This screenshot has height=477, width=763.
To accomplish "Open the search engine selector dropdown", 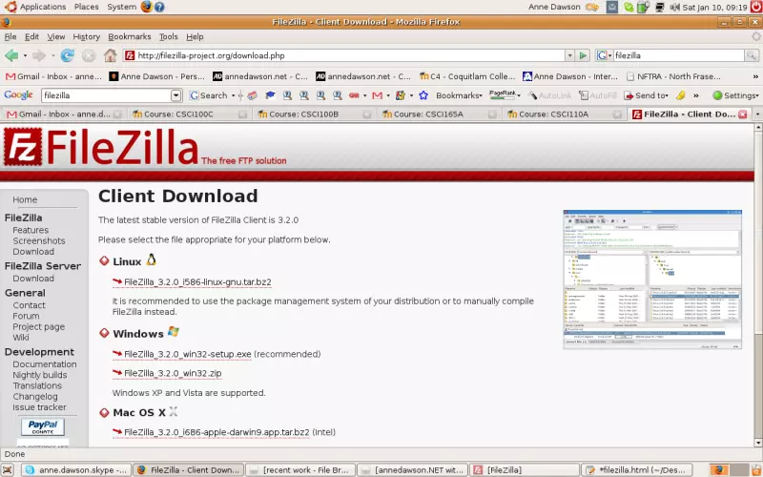I will tap(604, 55).
